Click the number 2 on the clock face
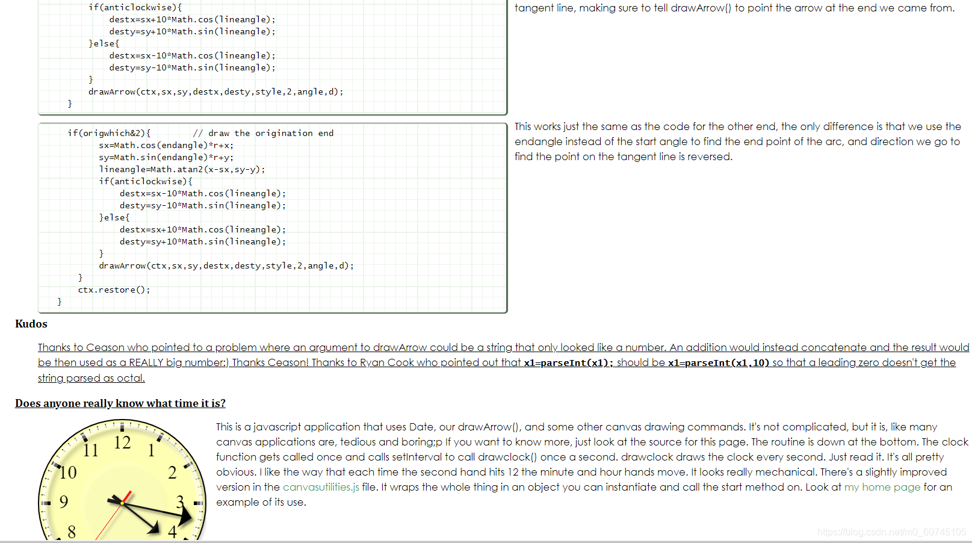972x543 pixels. [x=172, y=473]
